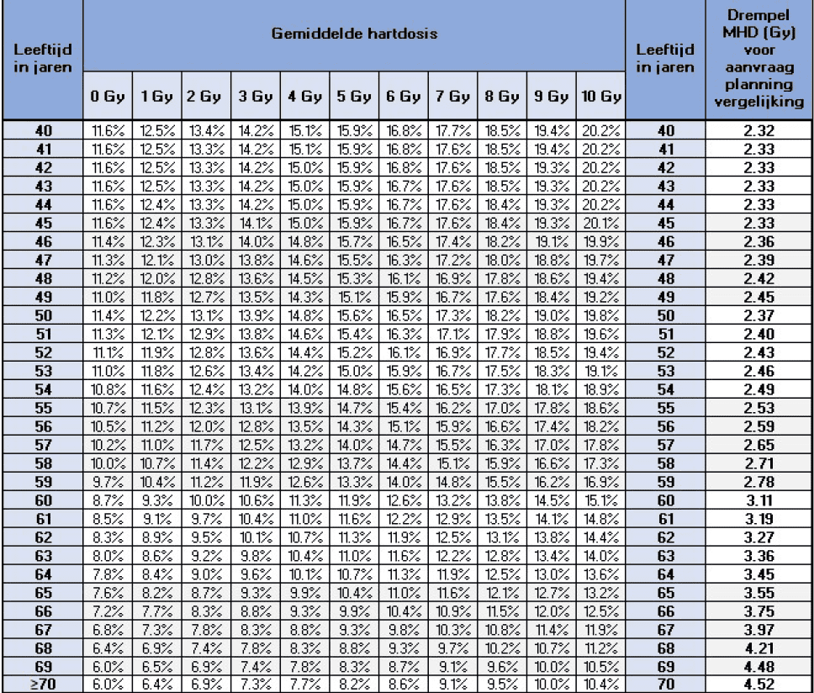Click 11.0% in age 61 row, 4 Gy
Viewport: 814px width, 693px height.
(304, 519)
